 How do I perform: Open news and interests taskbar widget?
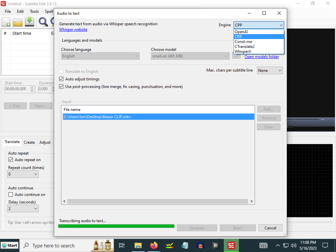point(263,245)
